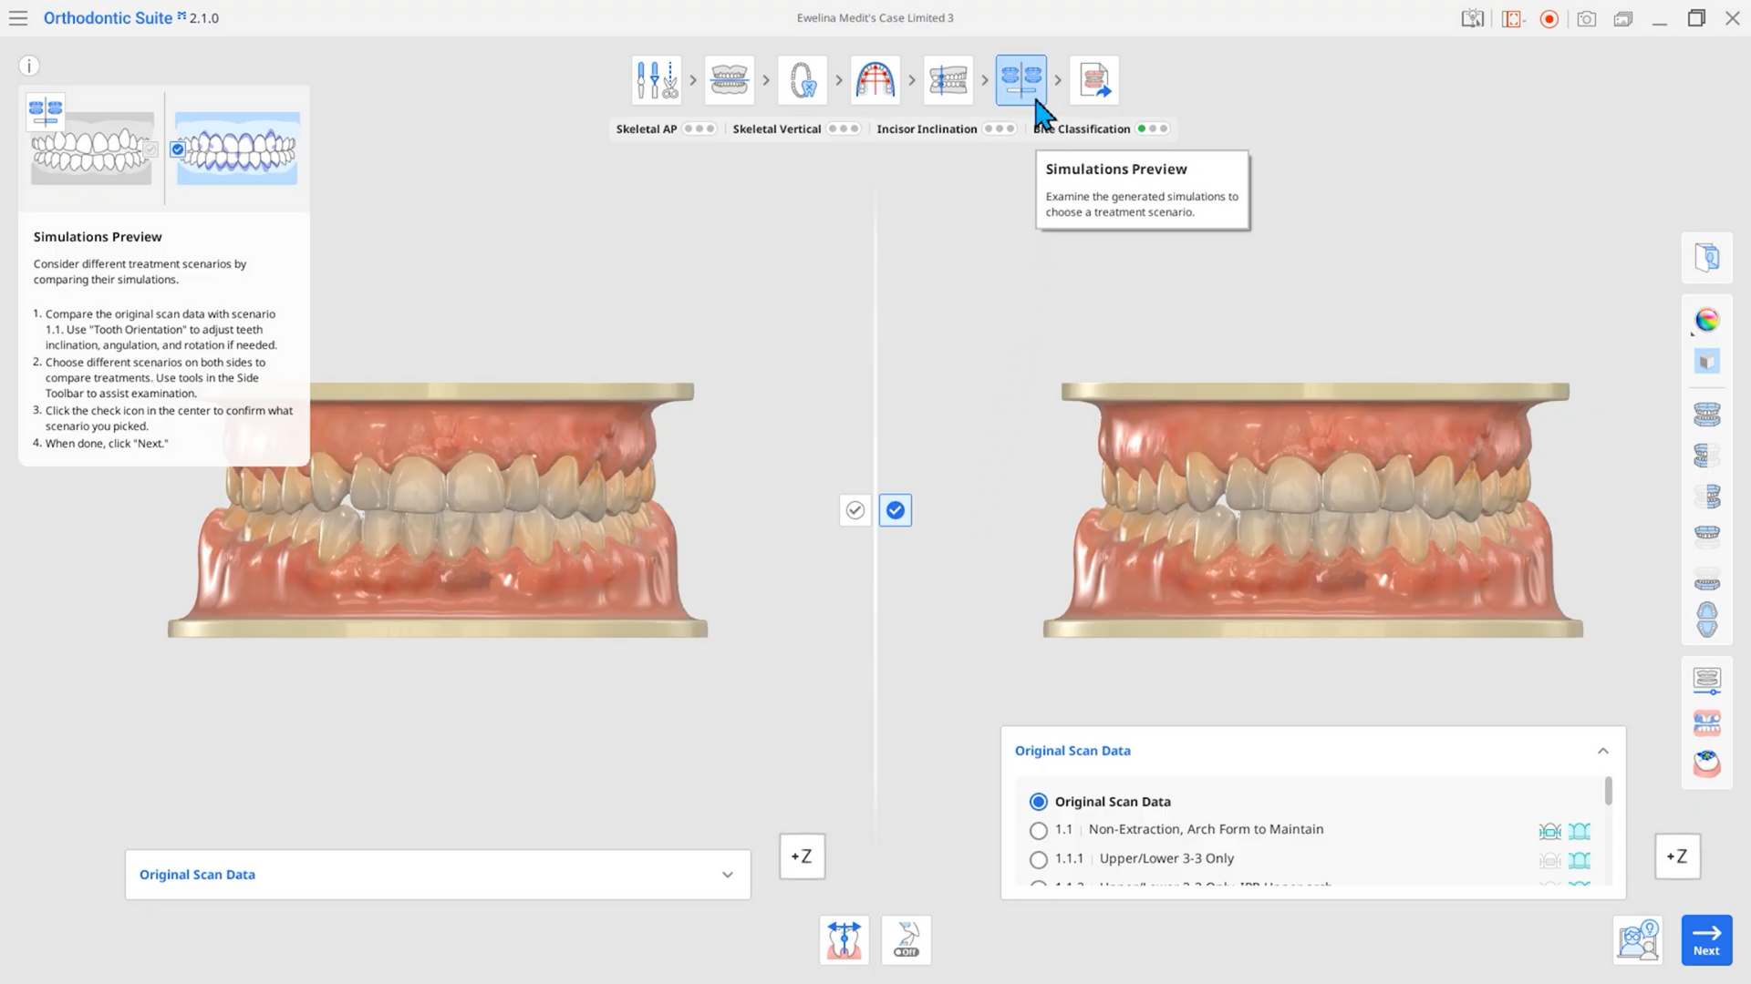Select scenario 1.1 Non-Extraction radio button
The height and width of the screenshot is (984, 1751).
pos(1038,830)
